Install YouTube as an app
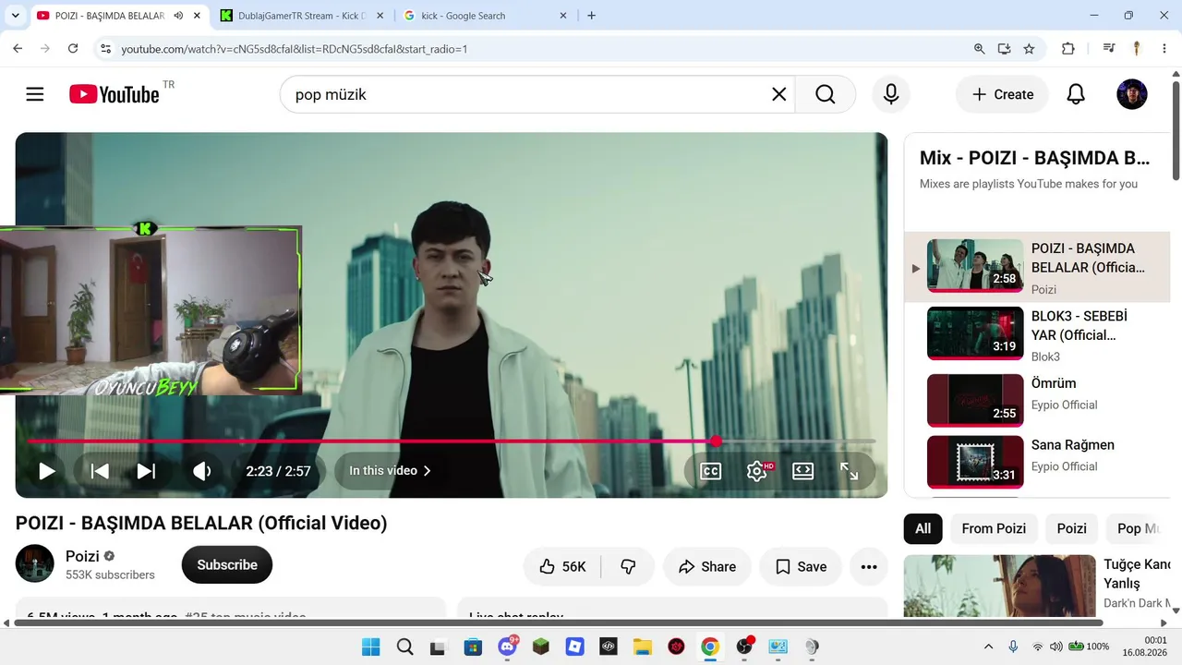Viewport: 1182px width, 665px height. [x=1005, y=49]
